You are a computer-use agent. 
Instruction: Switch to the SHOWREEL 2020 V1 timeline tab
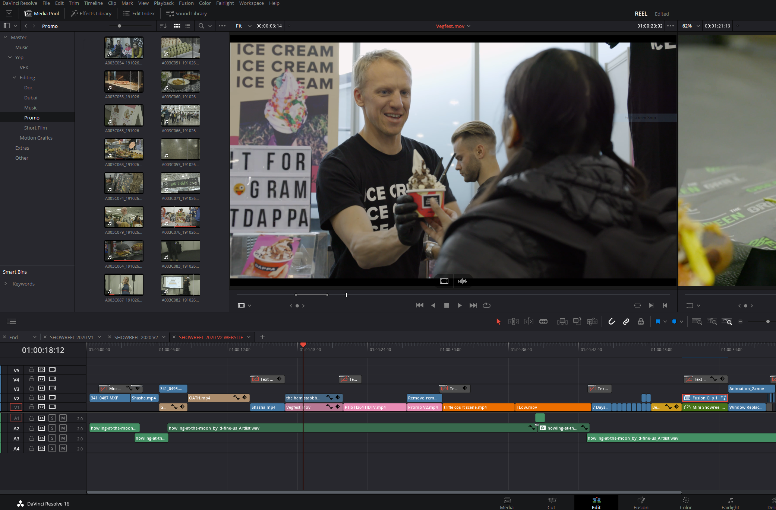click(72, 337)
